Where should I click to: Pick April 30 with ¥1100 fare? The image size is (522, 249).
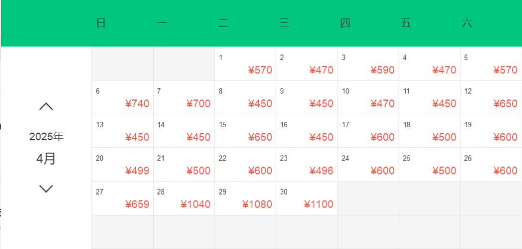(307, 198)
